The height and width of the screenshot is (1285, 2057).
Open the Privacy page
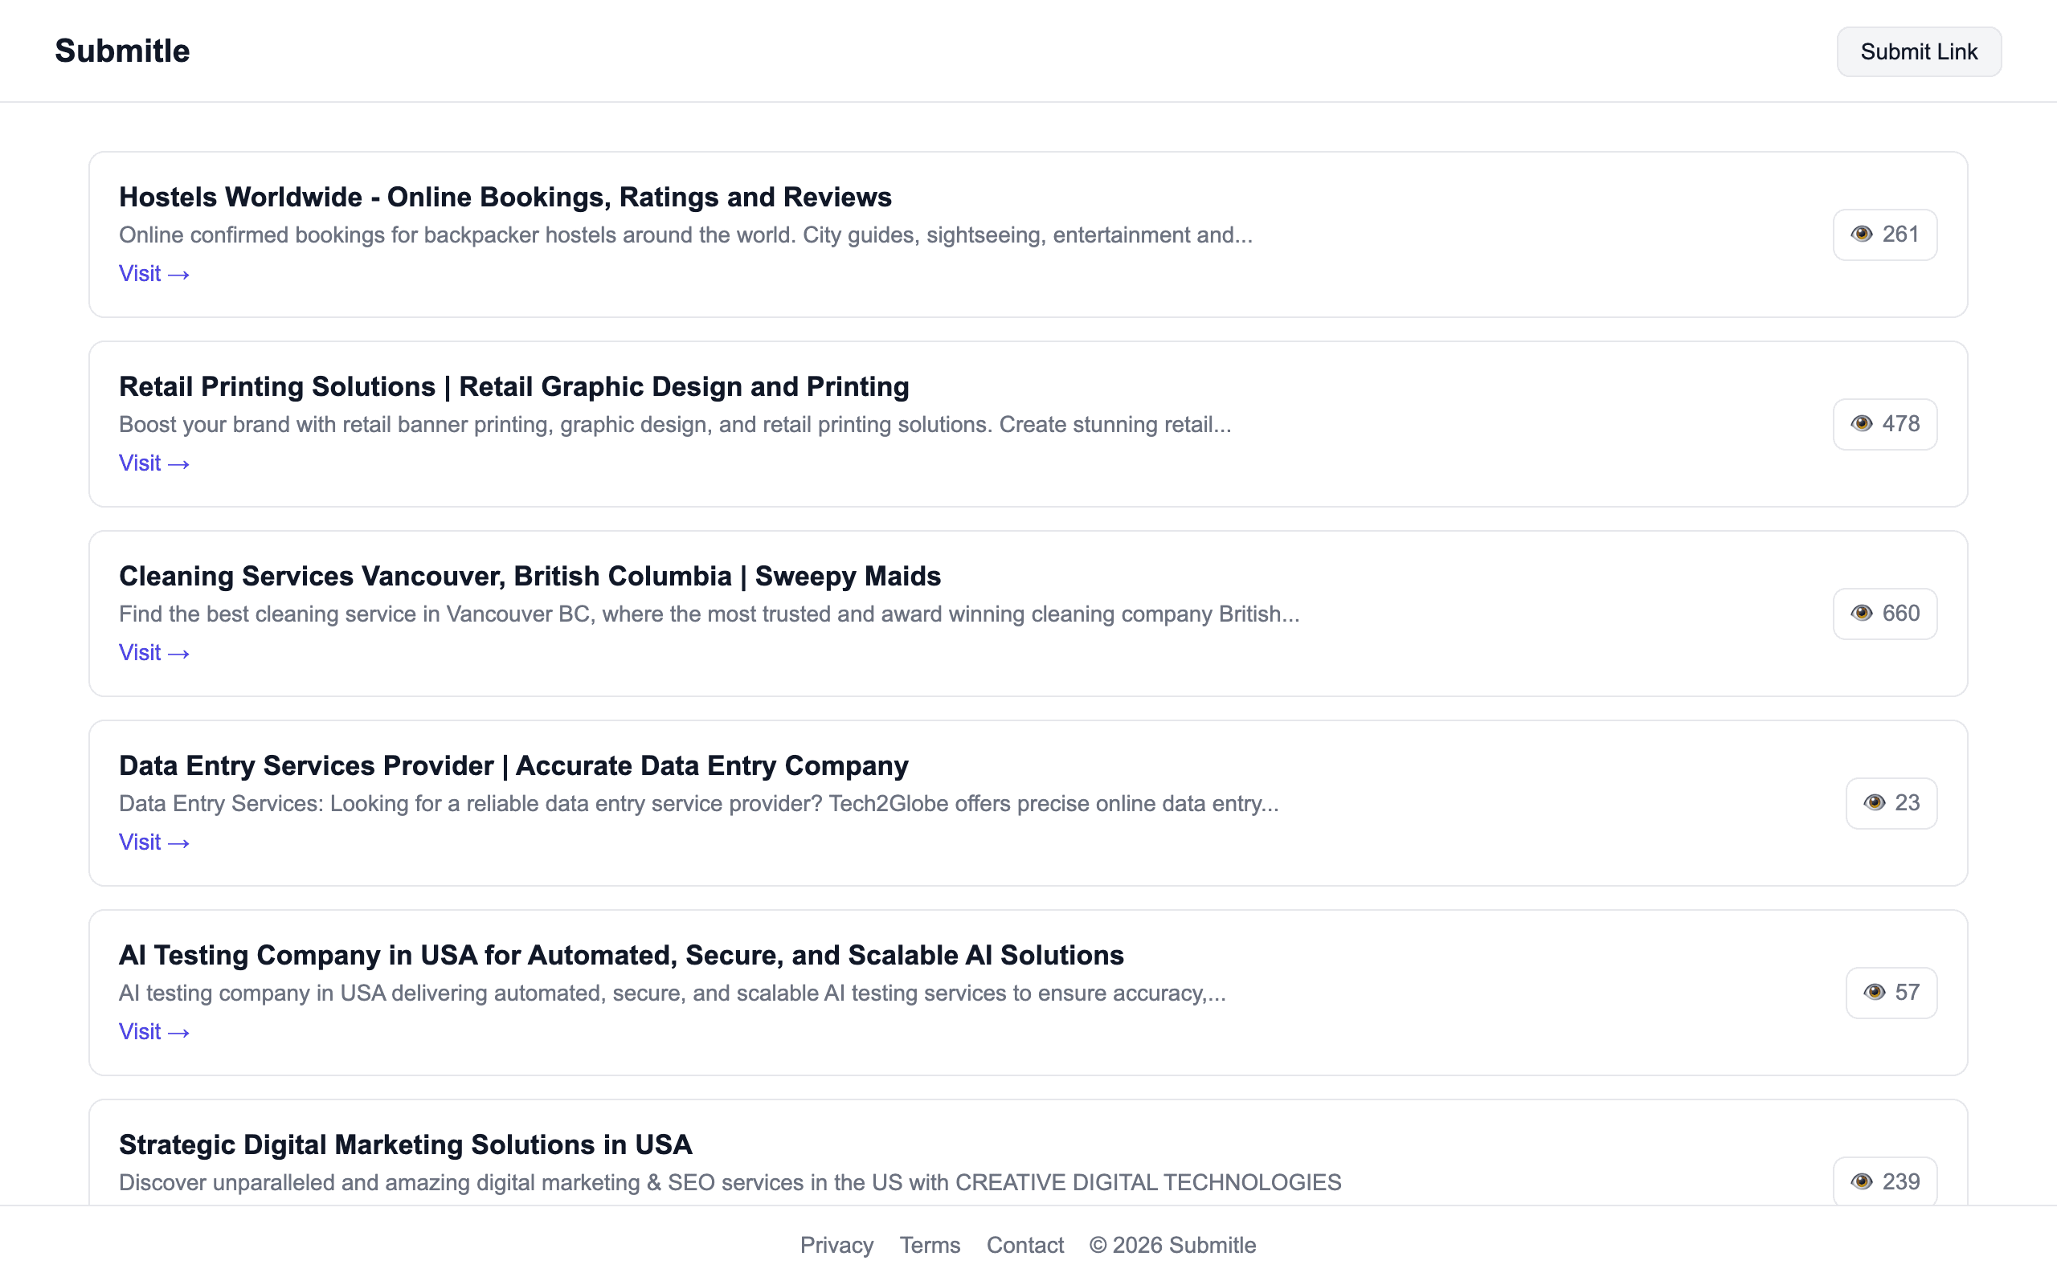[837, 1244]
